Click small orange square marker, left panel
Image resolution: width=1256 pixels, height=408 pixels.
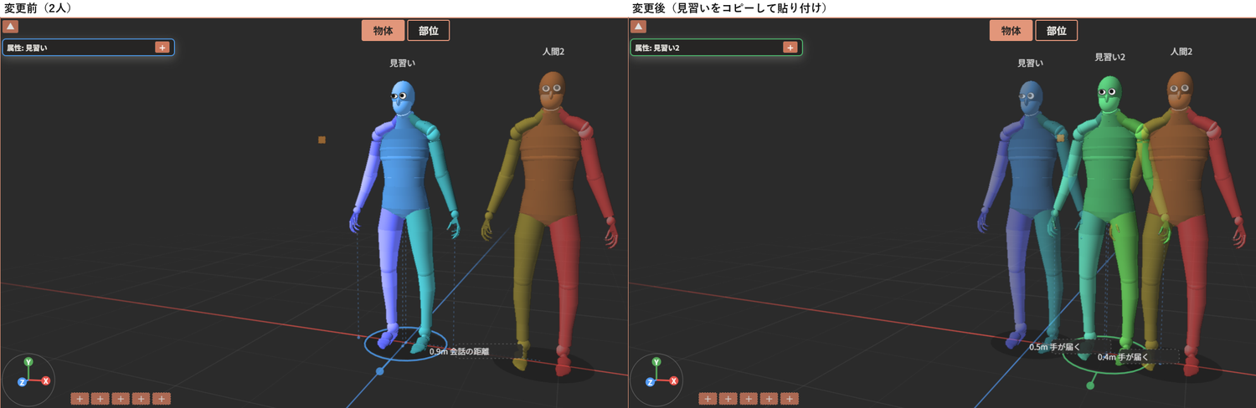tap(322, 140)
